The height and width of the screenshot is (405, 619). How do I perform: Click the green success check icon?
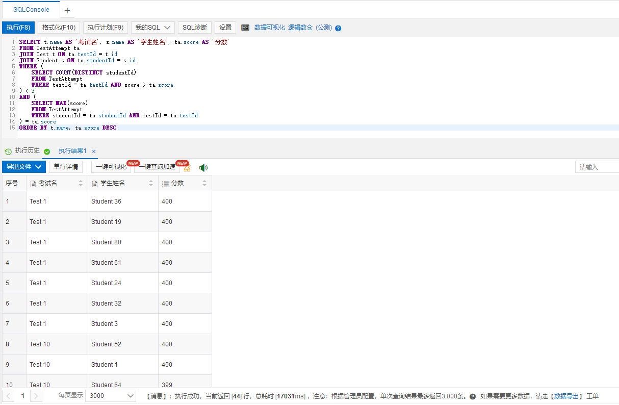point(47,151)
